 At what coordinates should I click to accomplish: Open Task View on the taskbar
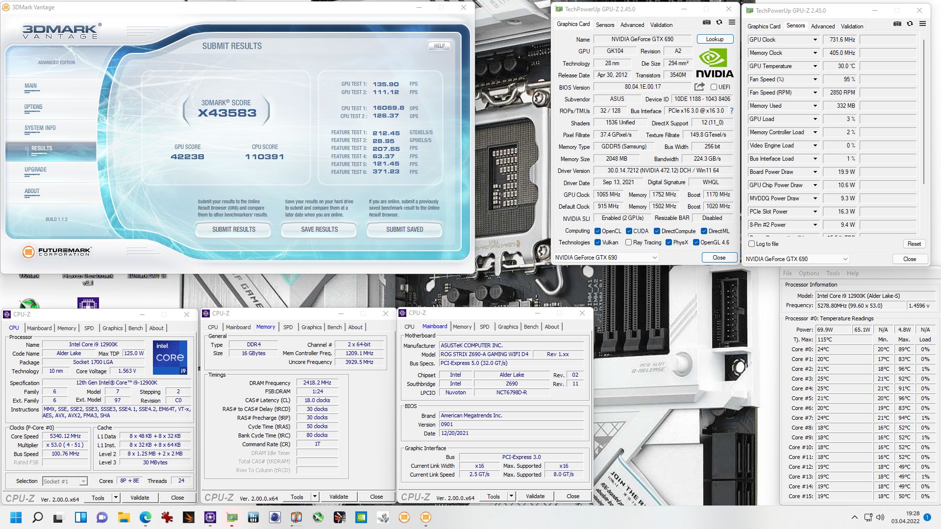(59, 517)
